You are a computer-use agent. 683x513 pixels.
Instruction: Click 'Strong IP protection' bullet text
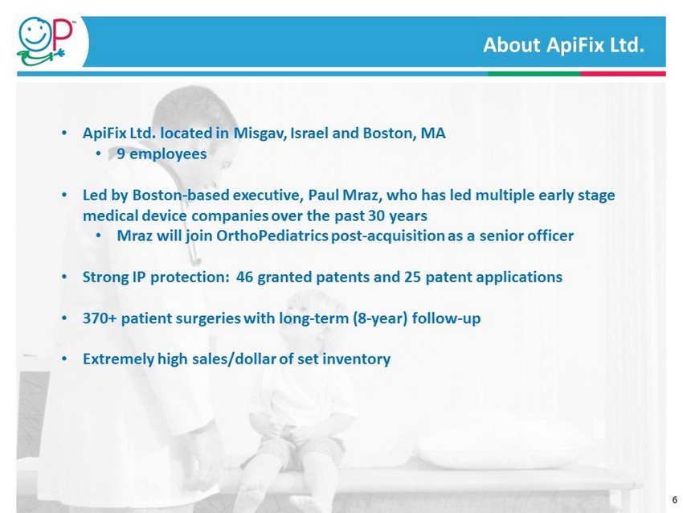tap(322, 277)
